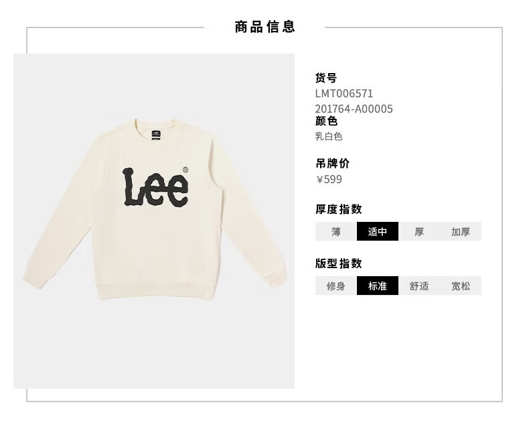The height and width of the screenshot is (429, 529).
Task: Click the registered trademark symbol by the Lee logo
Action: click(185, 170)
